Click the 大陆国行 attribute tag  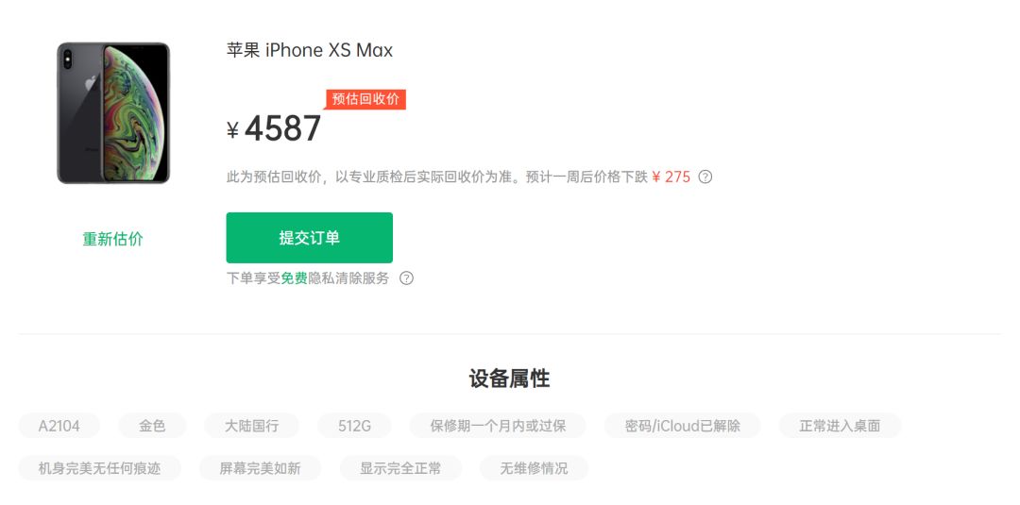coord(252,426)
